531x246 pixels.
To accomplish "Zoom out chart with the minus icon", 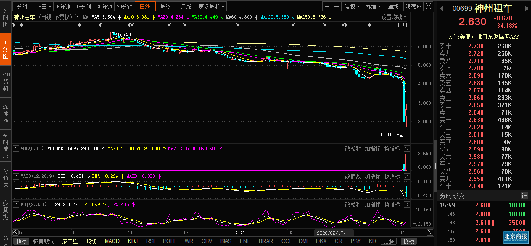I will point(336,7).
